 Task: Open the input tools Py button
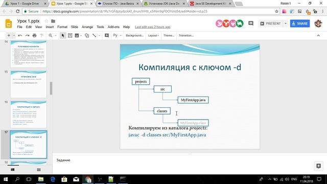pyautogui.click(x=115, y=35)
